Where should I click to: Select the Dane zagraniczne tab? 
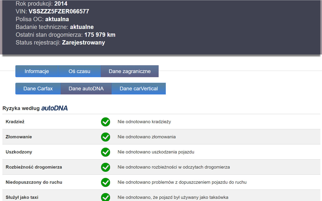click(130, 71)
